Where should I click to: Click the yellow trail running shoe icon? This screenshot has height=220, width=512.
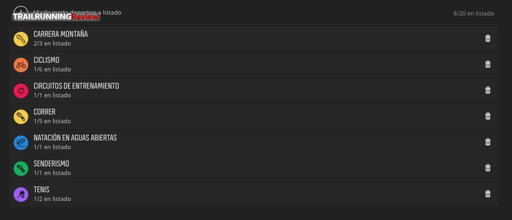[21, 39]
